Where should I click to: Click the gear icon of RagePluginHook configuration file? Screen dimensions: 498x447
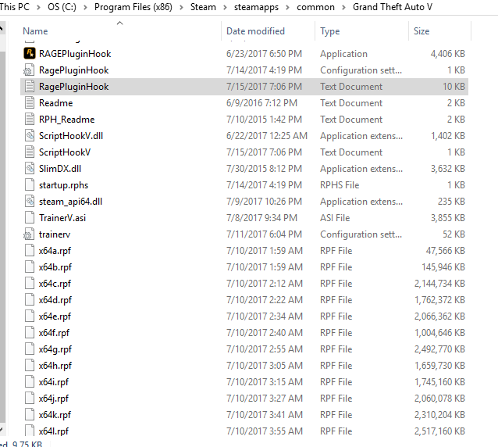tap(29, 70)
